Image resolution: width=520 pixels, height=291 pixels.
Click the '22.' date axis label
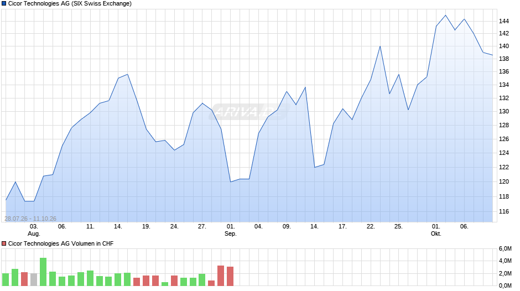tap(371, 227)
